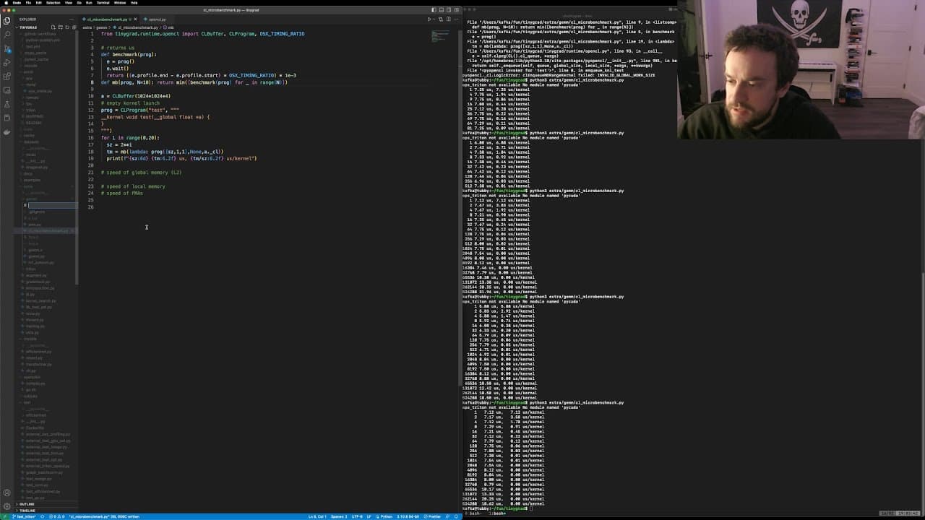
Task: Run the Python file with play icon
Action: coord(429,19)
